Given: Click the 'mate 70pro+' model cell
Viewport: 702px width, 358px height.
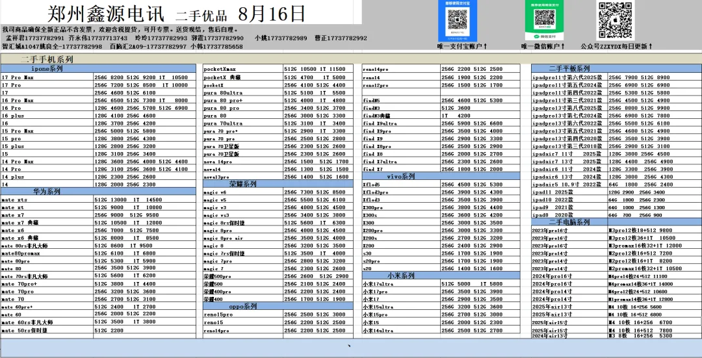Looking at the screenshot, I should point(47,284).
